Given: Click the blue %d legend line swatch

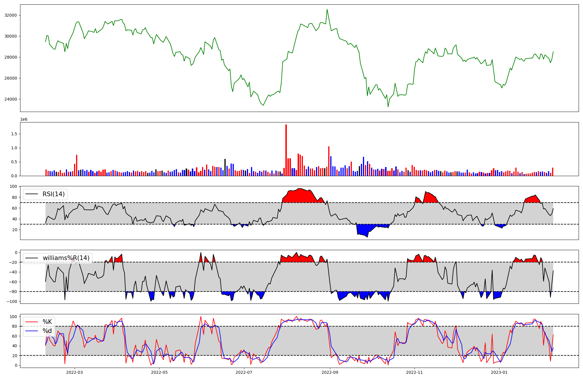Looking at the screenshot, I should [x=32, y=331].
